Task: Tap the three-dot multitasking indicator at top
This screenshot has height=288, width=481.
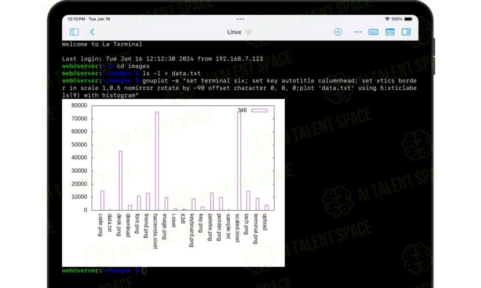Action: [x=240, y=19]
